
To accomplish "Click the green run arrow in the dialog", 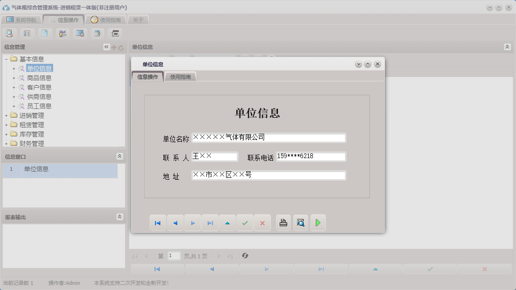I will (318, 222).
